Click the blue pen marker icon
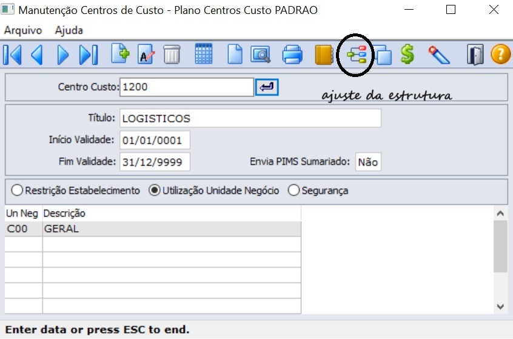Image resolution: width=513 pixels, height=339 pixels. point(439,55)
